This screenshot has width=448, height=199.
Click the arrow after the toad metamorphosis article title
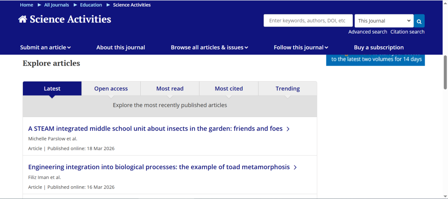295,168
